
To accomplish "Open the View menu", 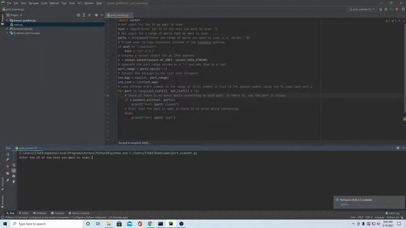I will point(23,3).
